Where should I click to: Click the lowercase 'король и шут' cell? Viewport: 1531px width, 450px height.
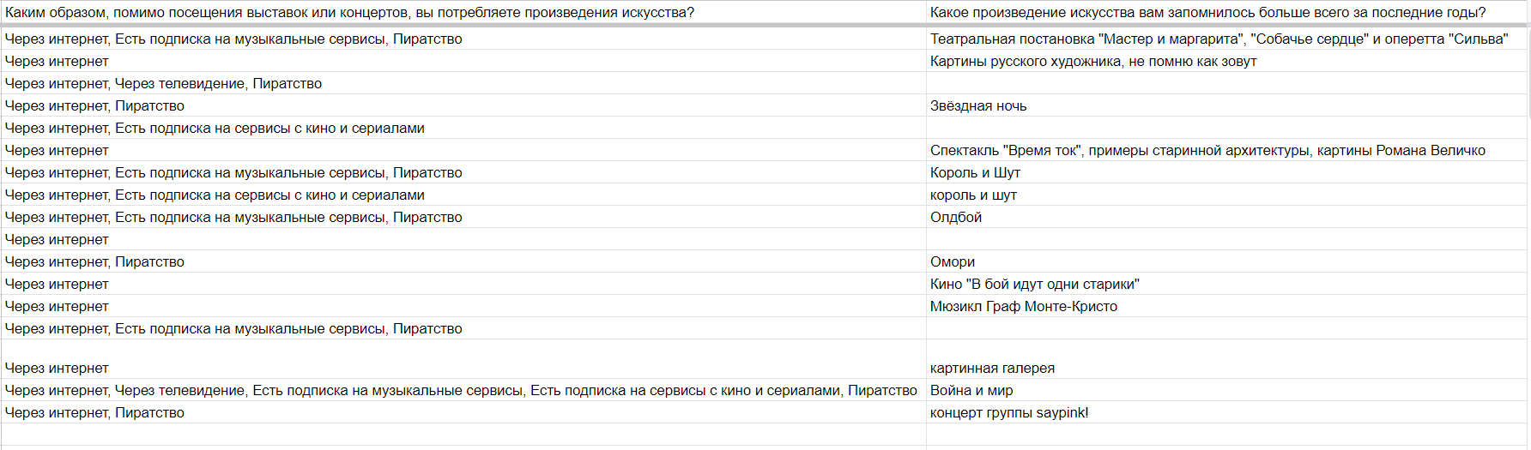(x=1226, y=195)
